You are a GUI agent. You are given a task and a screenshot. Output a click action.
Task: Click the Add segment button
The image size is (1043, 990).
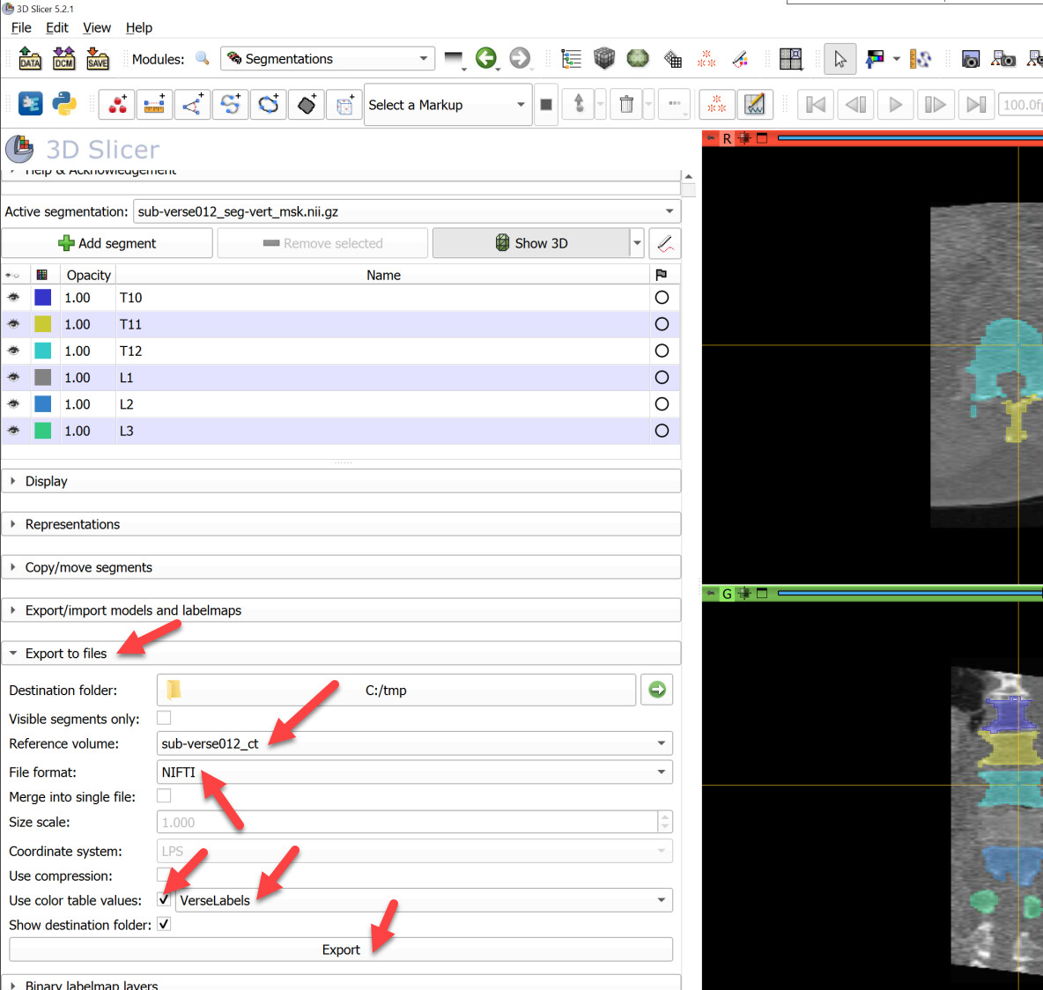pos(107,243)
